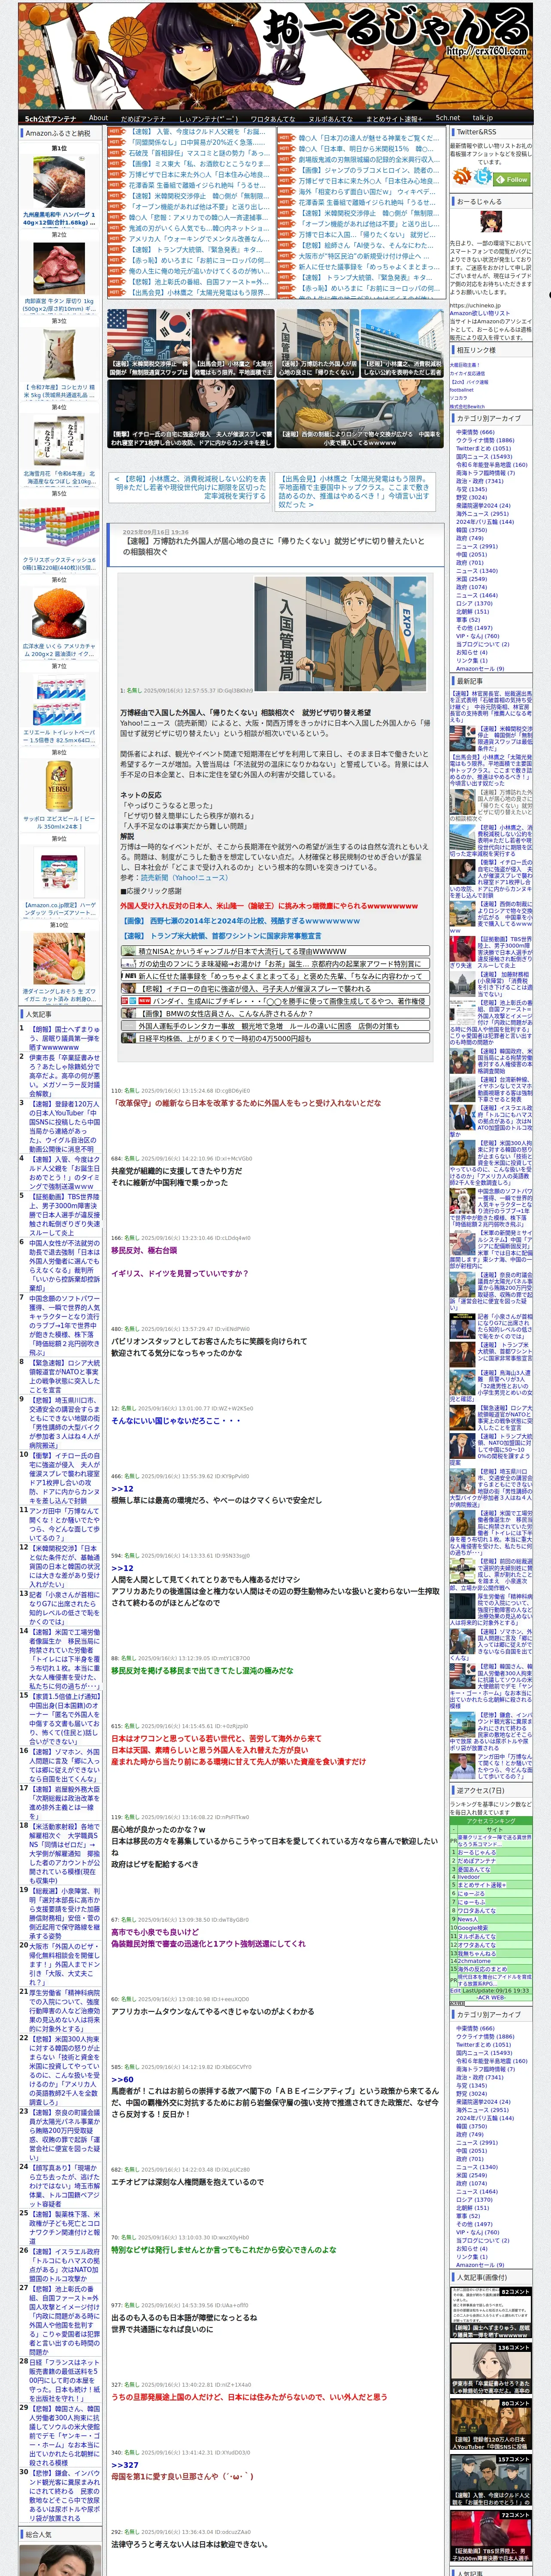Open featured thumbnail 米韓関税交渉停止
This screenshot has height=2576, width=551.
[x=149, y=343]
